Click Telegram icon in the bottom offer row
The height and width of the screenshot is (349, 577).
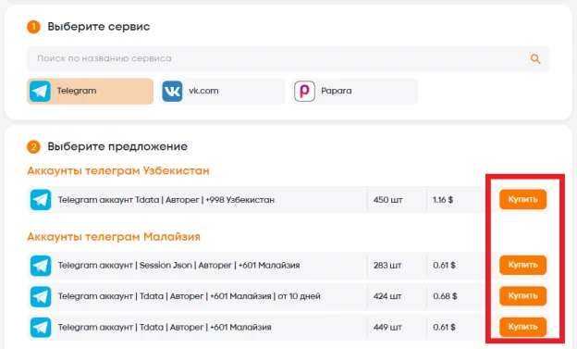click(41, 328)
